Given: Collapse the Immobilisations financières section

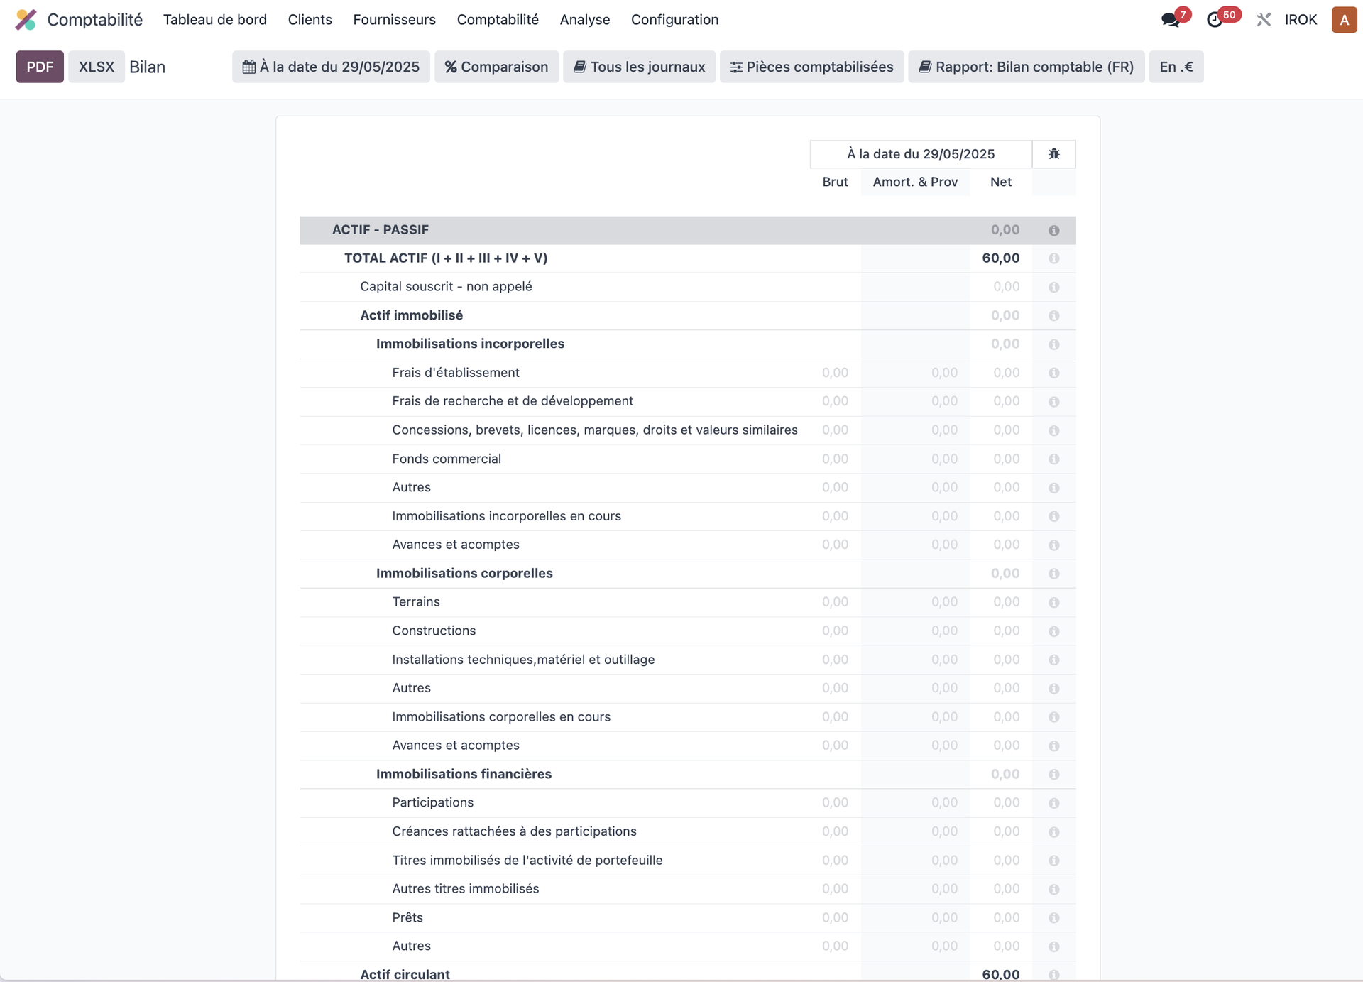Looking at the screenshot, I should click(x=464, y=774).
